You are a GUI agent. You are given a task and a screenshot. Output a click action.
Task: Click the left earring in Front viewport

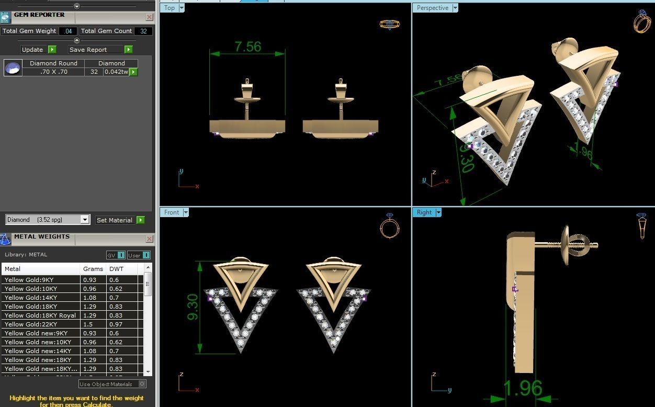pos(241,304)
